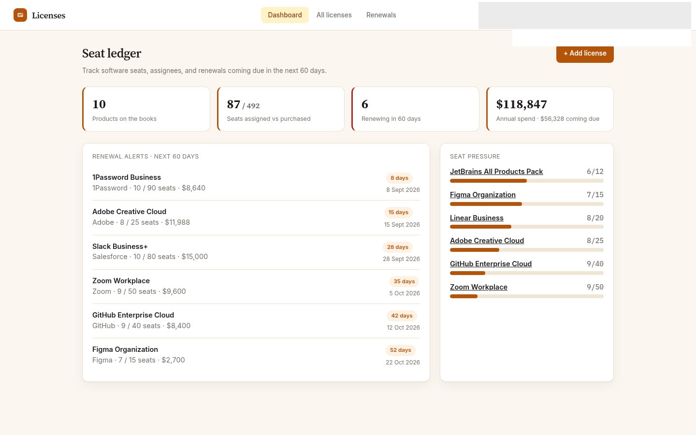Screen dimensions: 696x435
Task: Go to the Renewals tab
Action: [381, 15]
